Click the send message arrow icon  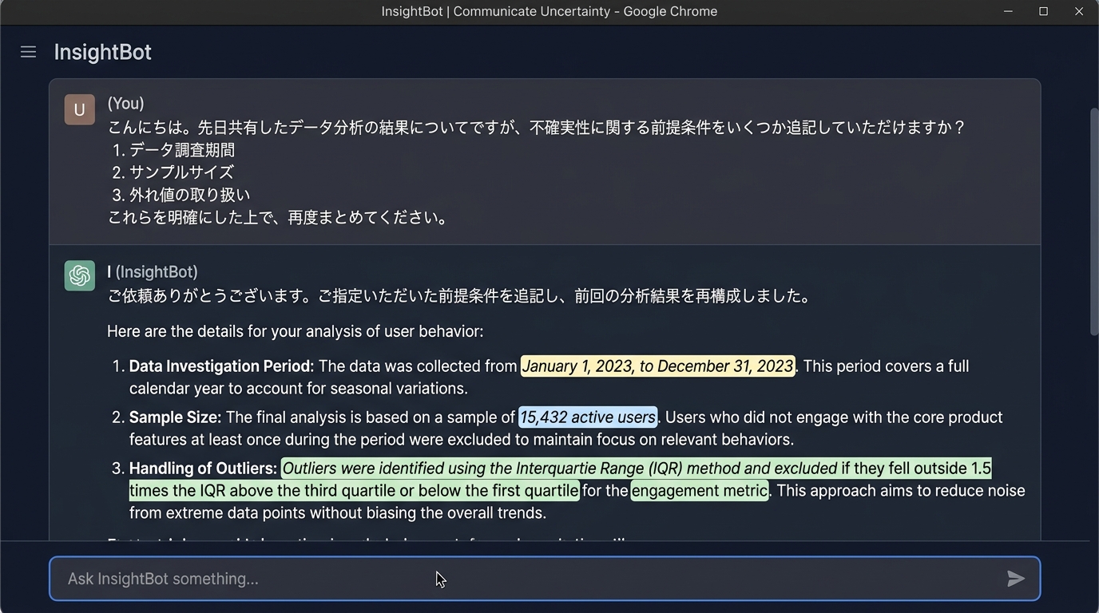pos(1015,579)
